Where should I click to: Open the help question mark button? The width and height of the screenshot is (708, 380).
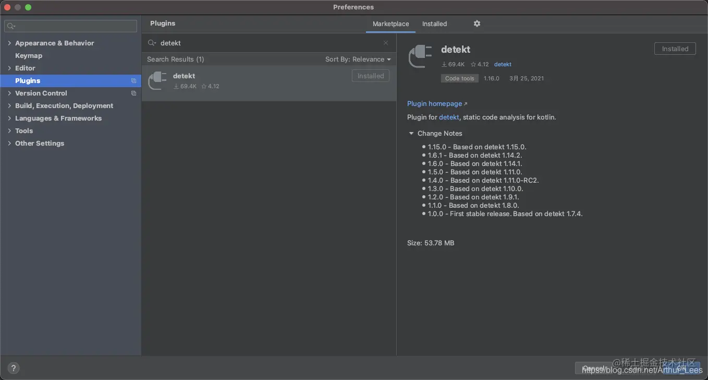[14, 368]
